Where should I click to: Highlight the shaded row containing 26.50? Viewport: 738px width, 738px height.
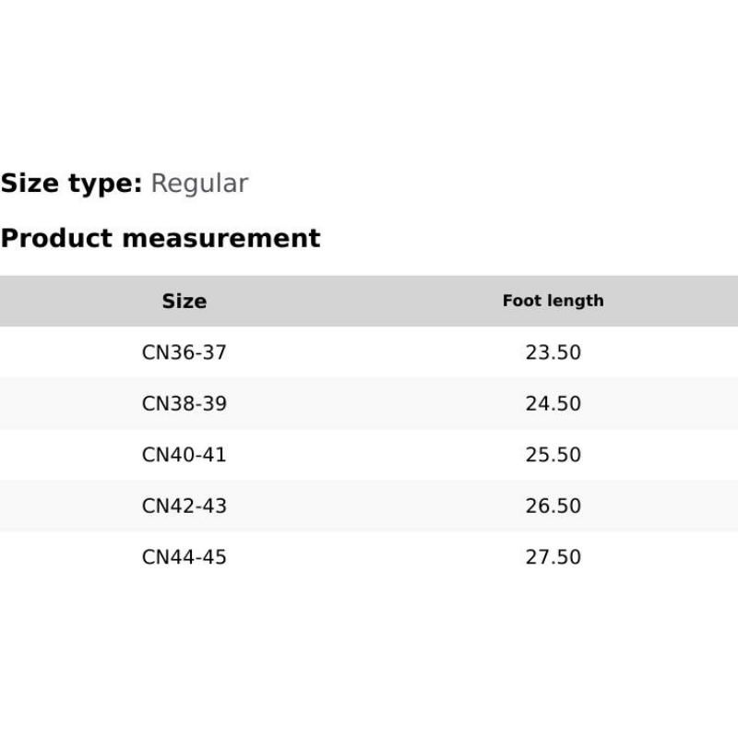[x=369, y=506]
